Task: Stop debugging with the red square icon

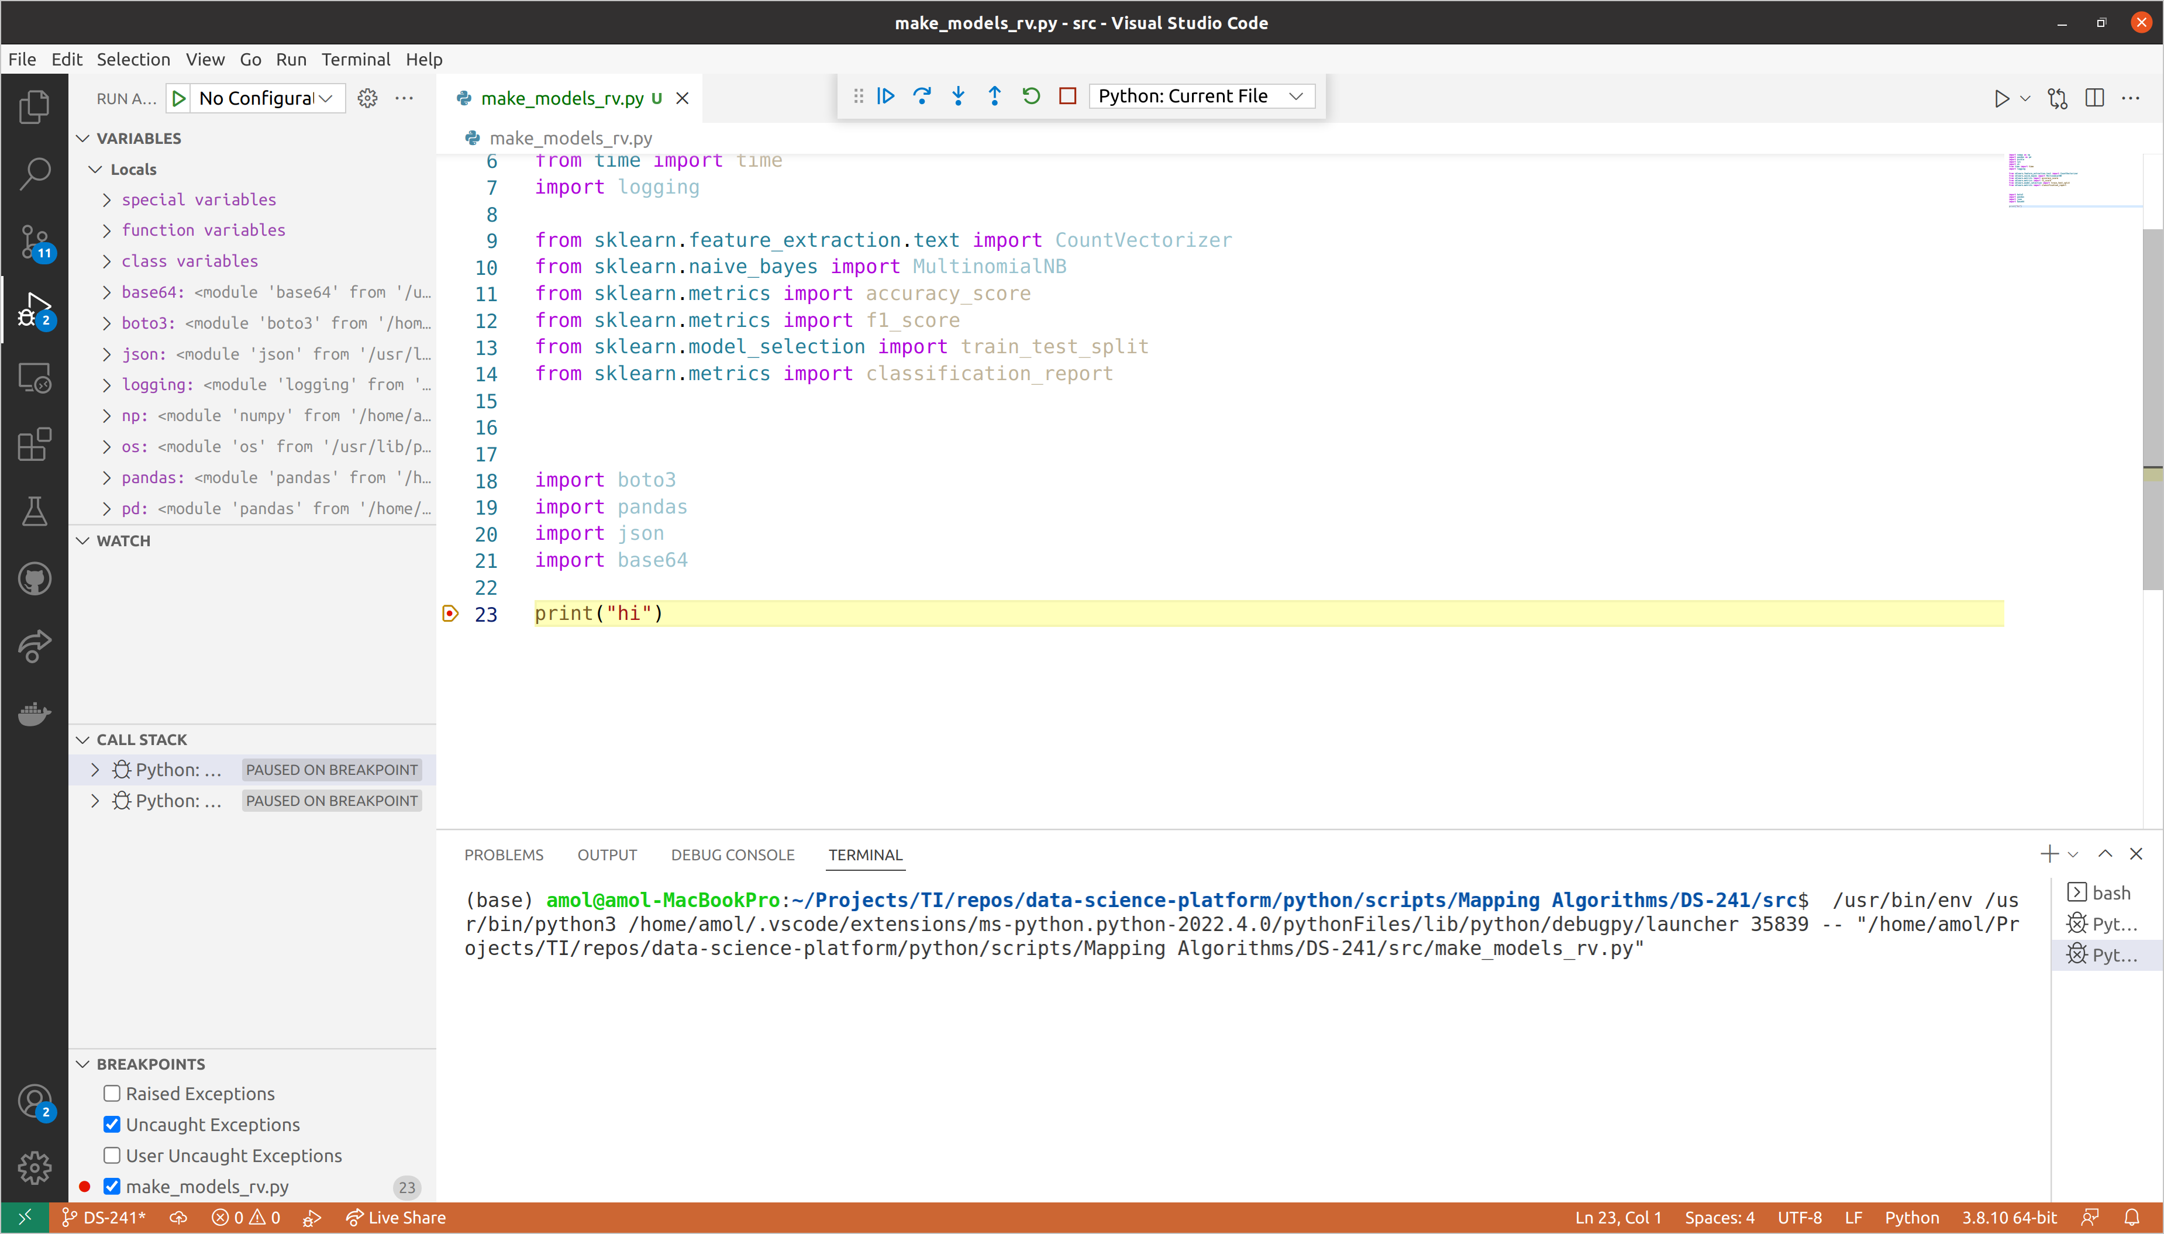Action: [x=1067, y=96]
